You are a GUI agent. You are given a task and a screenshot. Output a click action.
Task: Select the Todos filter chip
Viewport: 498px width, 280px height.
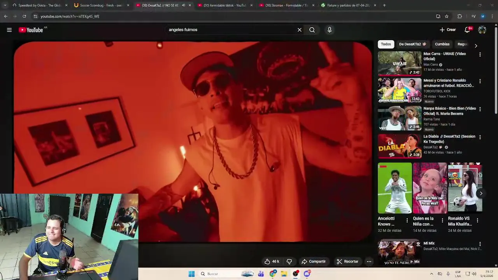386,44
